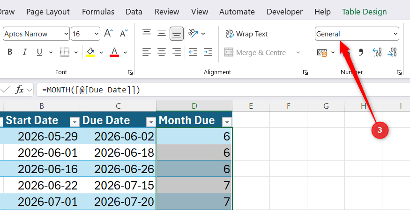Open Aptos Narrow font name dropdown
The height and width of the screenshot is (210, 410).
pyautogui.click(x=66, y=34)
